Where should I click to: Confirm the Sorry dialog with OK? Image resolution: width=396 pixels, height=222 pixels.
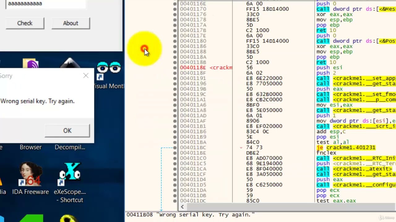(67, 130)
